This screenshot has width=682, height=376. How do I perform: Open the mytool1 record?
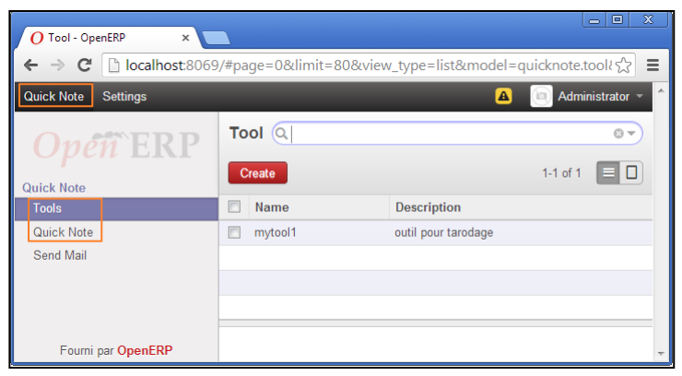[276, 232]
